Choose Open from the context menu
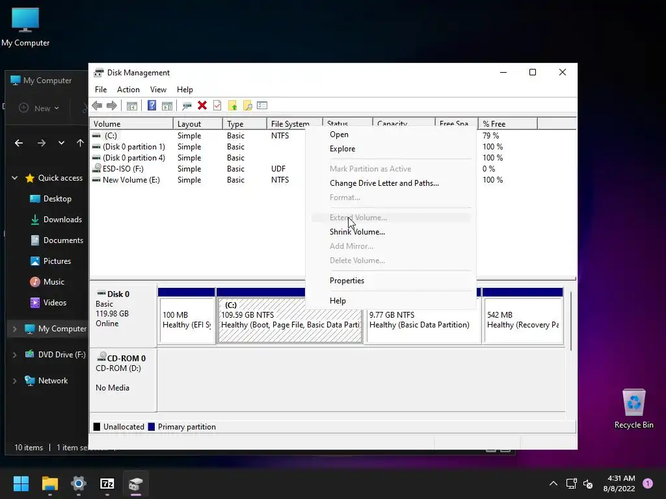Screen dimensions: 666x499 (339, 134)
